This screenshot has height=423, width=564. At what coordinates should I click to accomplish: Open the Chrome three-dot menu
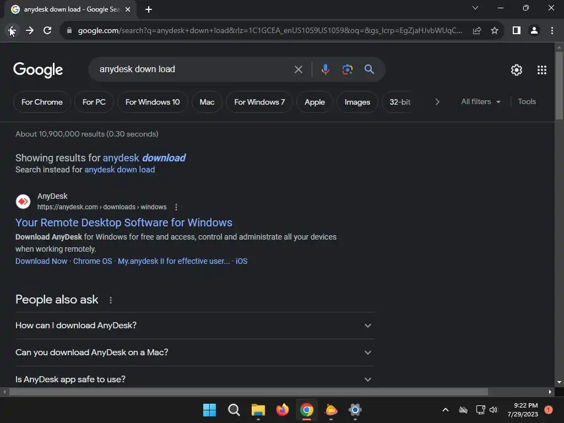[x=552, y=31]
